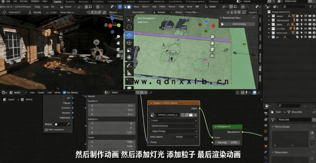Open Select menu in right viewport header

click(x=145, y=7)
